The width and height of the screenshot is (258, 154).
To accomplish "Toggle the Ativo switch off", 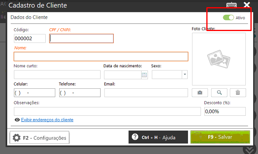I will pyautogui.click(x=228, y=18).
